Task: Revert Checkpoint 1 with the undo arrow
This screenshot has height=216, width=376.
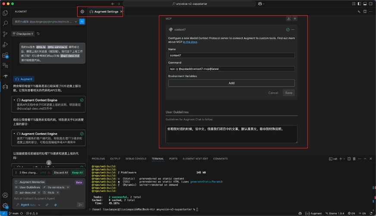Action: point(38,34)
